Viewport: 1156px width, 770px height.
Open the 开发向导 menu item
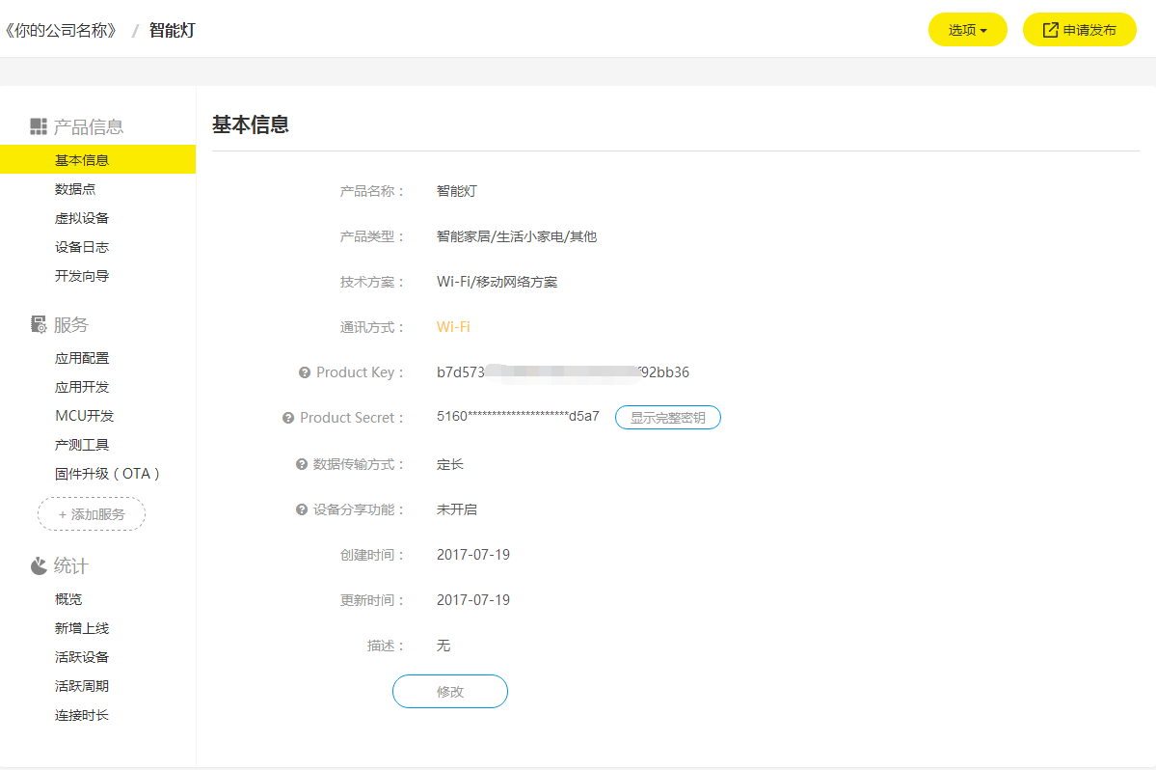tap(82, 276)
